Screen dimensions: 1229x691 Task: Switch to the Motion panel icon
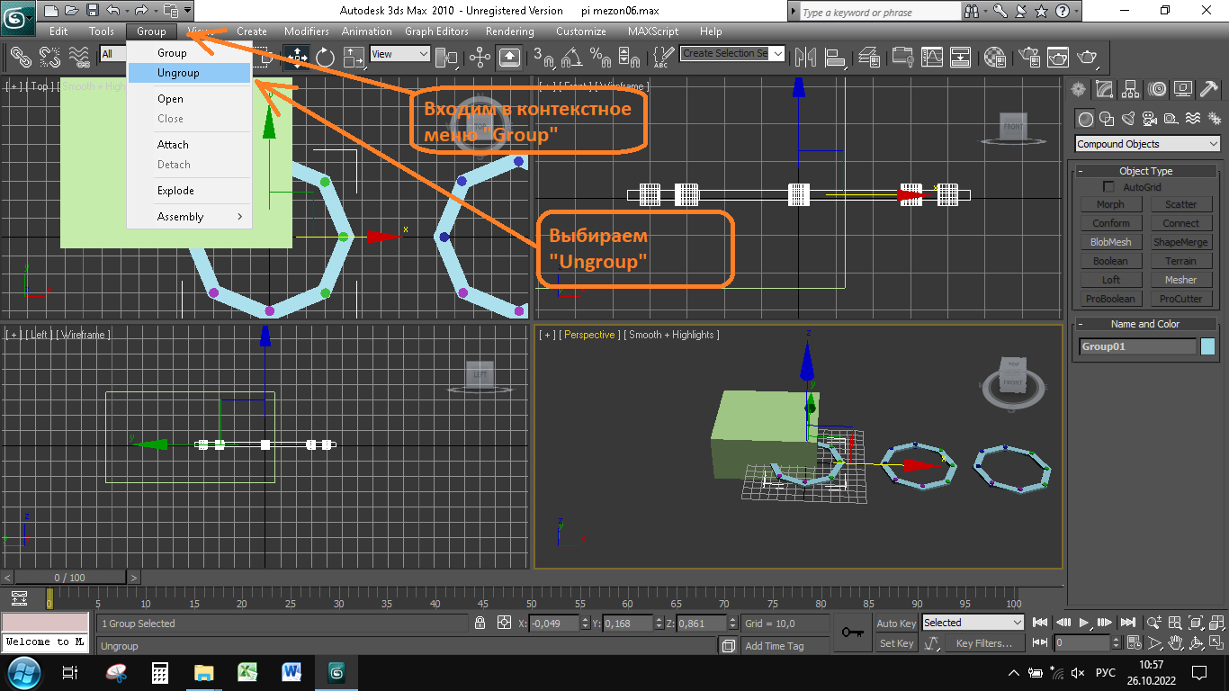point(1157,89)
